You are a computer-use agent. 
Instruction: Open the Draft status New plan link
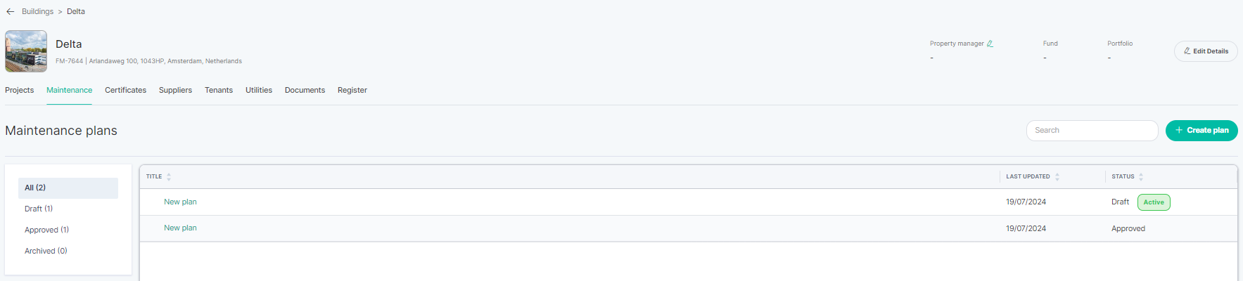180,202
